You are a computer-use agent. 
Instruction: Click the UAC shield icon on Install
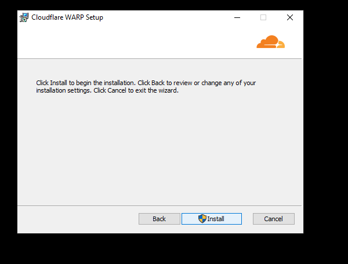pos(202,219)
